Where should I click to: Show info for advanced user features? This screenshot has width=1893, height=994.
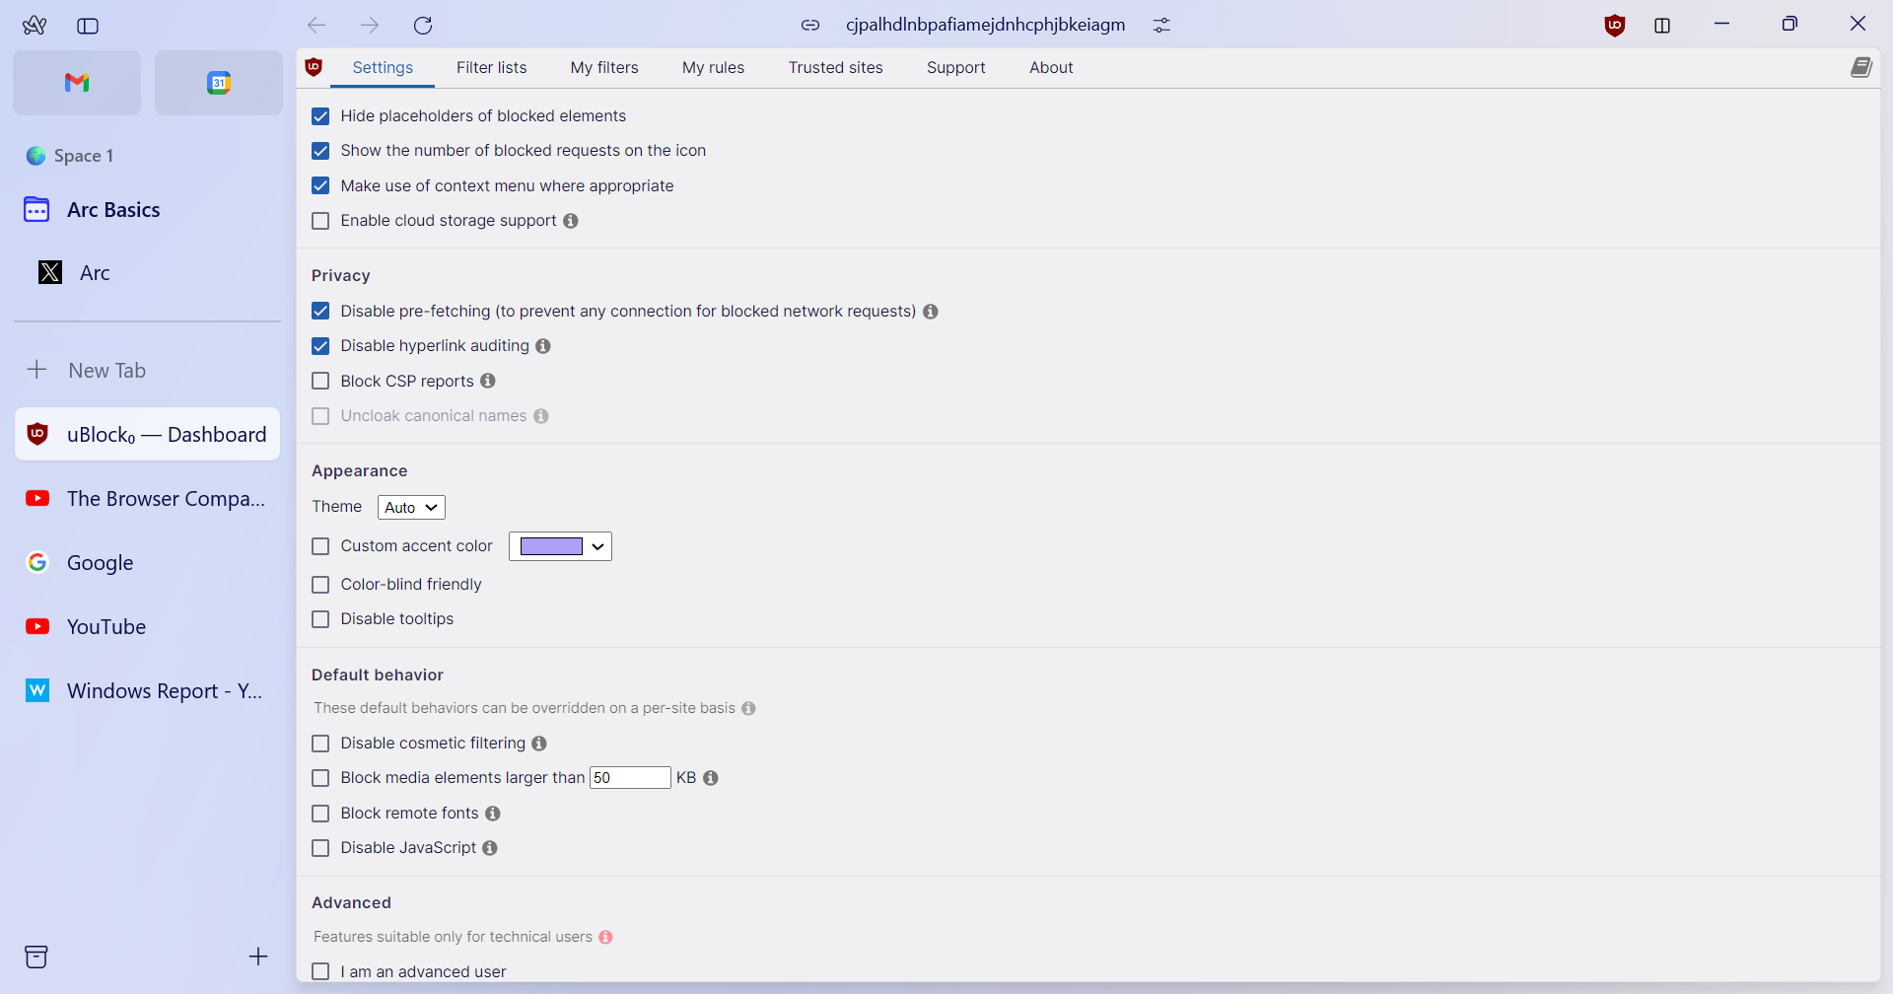click(605, 937)
